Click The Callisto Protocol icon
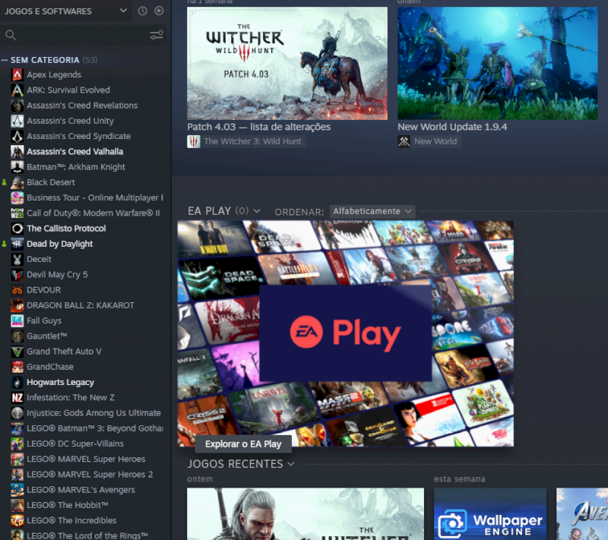The height and width of the screenshot is (540, 608). [x=17, y=229]
